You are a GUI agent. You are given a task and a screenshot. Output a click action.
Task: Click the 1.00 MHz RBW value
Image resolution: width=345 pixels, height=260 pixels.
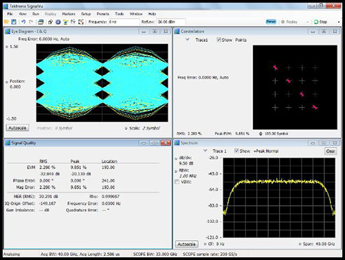click(x=188, y=176)
